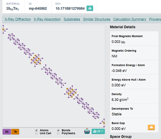161x139 pixels.
Task: Jump to Similar Structures
Action: coord(97,19)
